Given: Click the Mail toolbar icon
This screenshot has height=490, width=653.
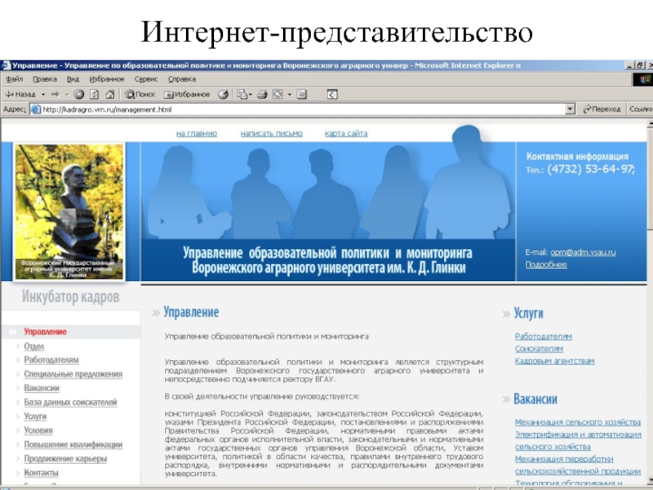Looking at the screenshot, I should coord(242,95).
